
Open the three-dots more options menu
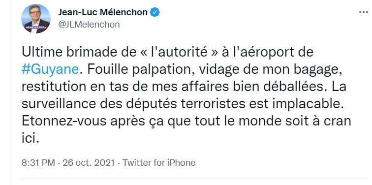click(364, 12)
